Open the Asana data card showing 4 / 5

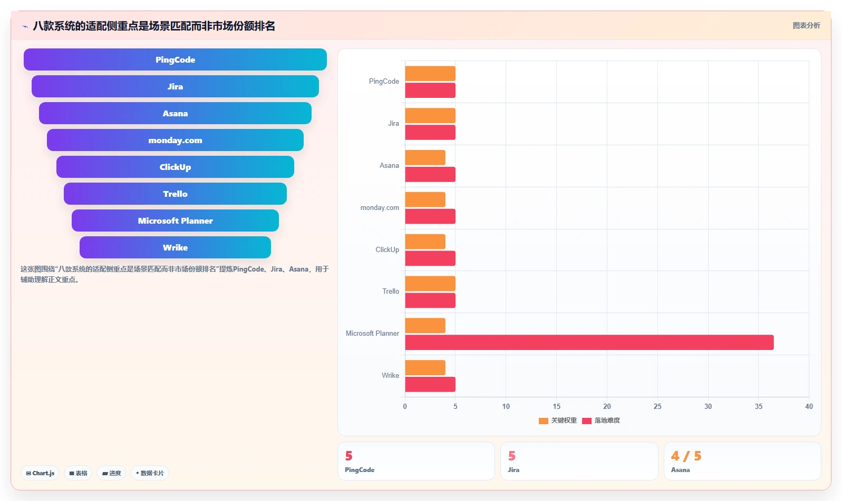(x=742, y=461)
